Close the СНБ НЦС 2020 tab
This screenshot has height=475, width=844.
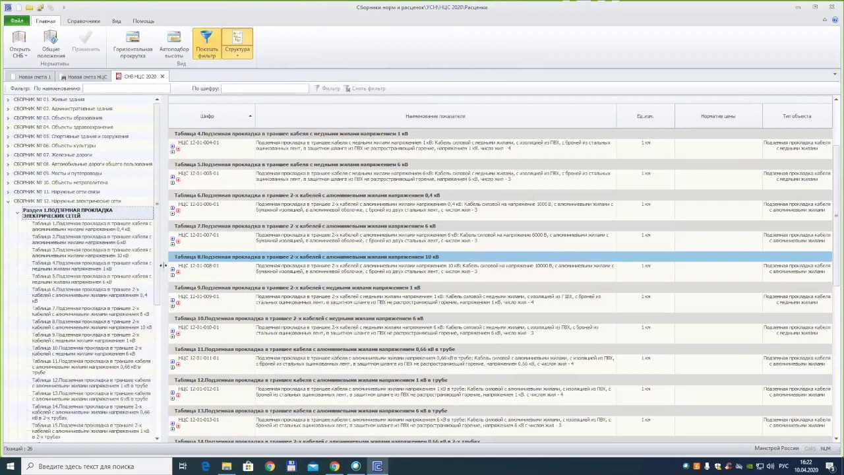[x=162, y=77]
